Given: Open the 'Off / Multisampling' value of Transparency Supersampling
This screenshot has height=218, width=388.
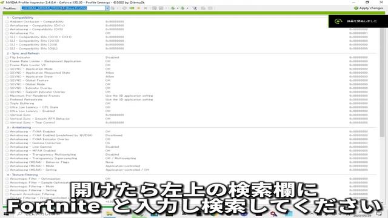Looking at the screenshot, I should pos(121,158).
